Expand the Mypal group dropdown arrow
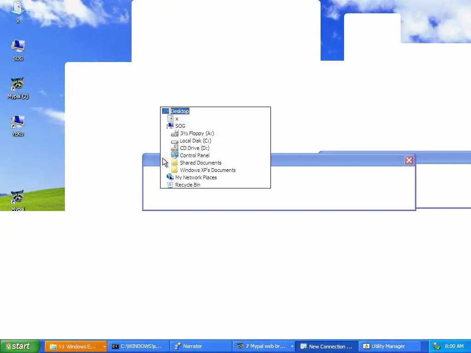471x353 pixels. 292,347
